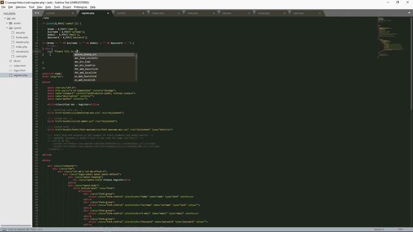Open the Preferences menu
Screen dimensions: 413x232
80,7
